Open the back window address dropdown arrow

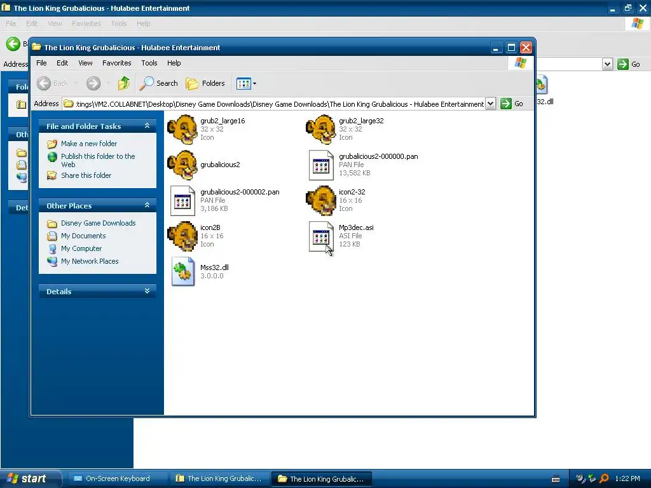pyautogui.click(x=607, y=64)
